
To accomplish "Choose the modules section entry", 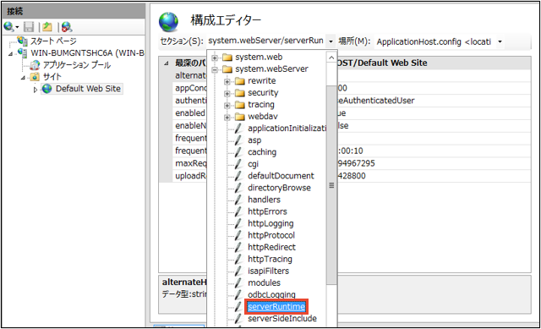I will click(264, 282).
